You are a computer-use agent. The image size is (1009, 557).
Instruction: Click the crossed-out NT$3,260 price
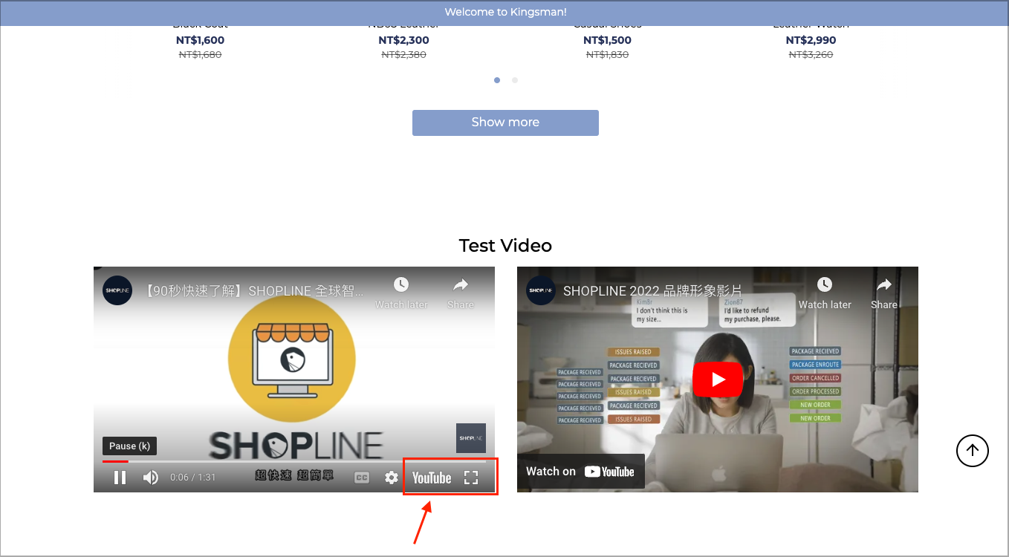811,54
